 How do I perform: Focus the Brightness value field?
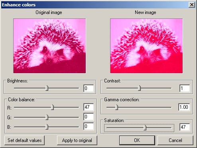tap(89, 88)
